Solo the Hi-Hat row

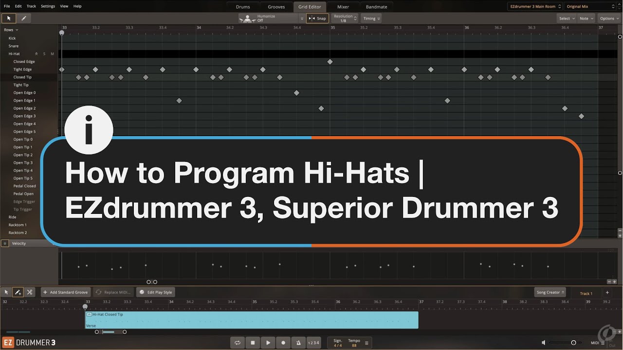coord(44,54)
